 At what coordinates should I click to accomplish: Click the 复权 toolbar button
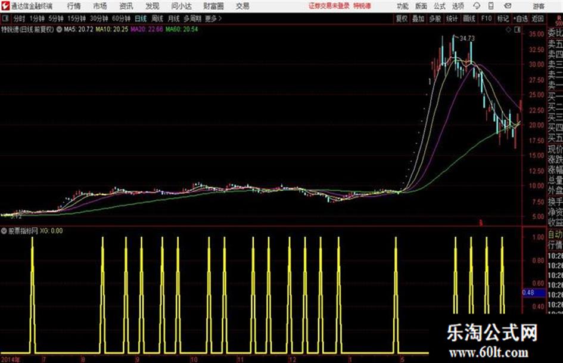pyautogui.click(x=402, y=18)
